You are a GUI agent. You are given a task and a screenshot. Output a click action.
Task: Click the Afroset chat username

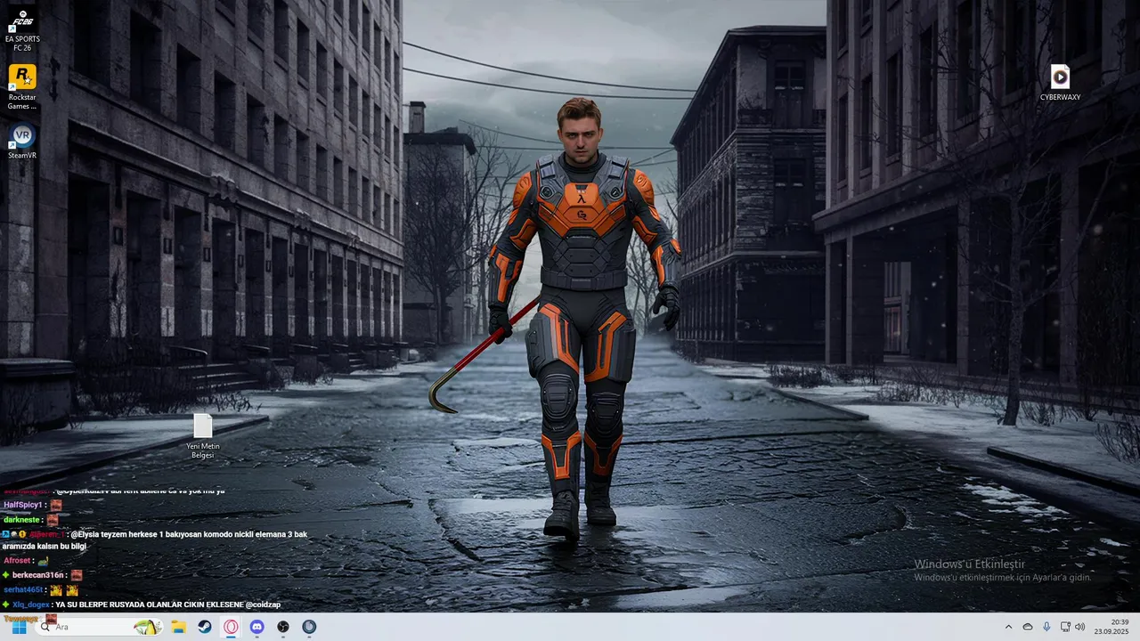point(19,561)
